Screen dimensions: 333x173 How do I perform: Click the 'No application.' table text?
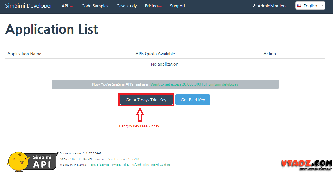165,64
